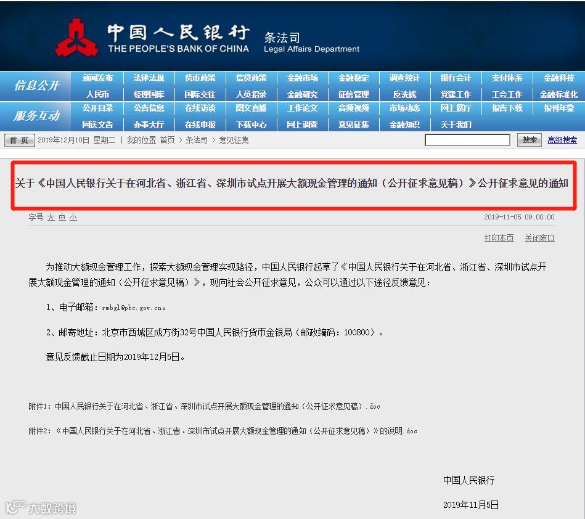Click the gray 首页 button

coord(19,141)
